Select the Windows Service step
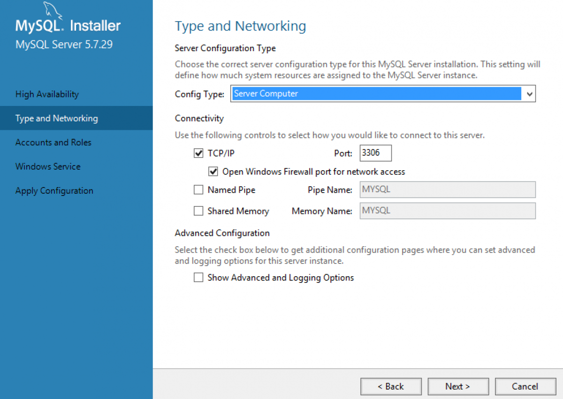 48,166
